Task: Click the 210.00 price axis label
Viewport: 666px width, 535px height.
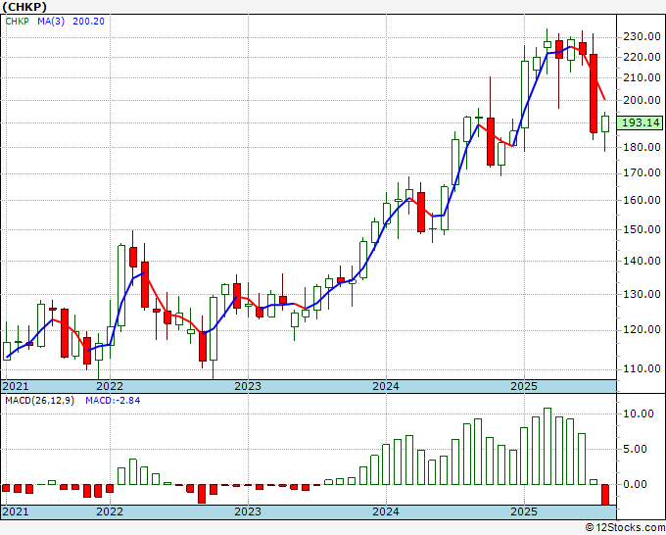Action: click(642, 77)
